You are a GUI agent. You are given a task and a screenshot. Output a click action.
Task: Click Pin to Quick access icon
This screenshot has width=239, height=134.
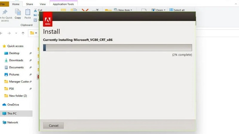pos(5,13)
